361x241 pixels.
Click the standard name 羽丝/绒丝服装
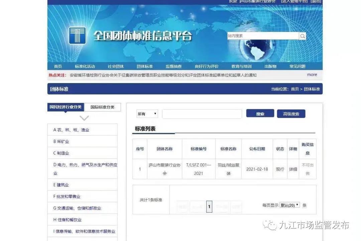click(x=228, y=169)
